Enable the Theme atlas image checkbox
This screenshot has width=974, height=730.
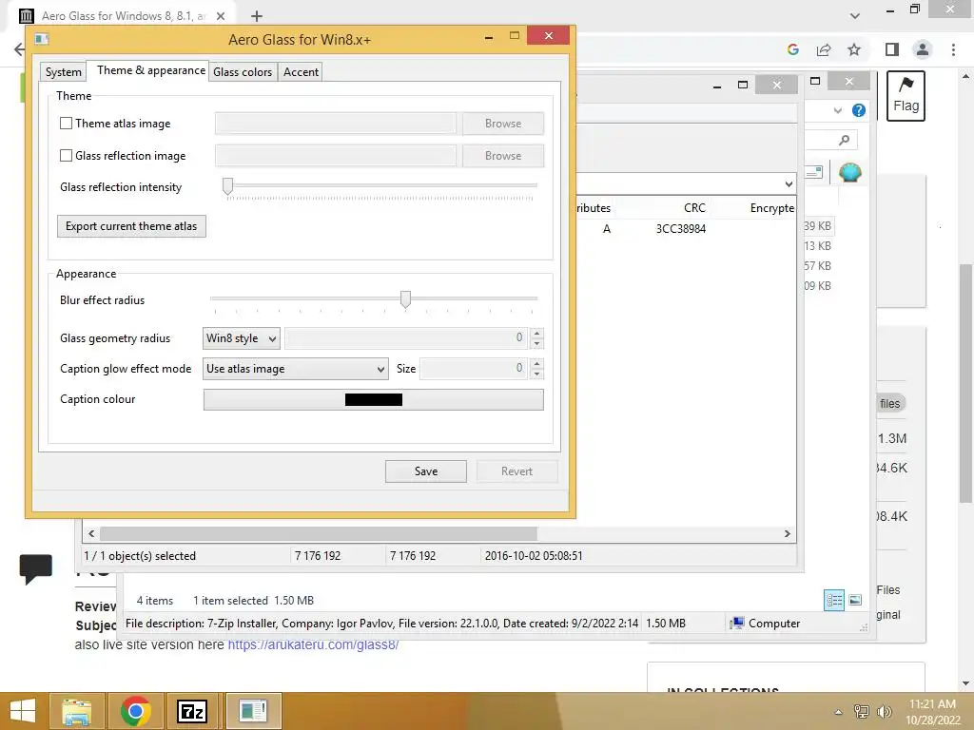[x=66, y=123]
